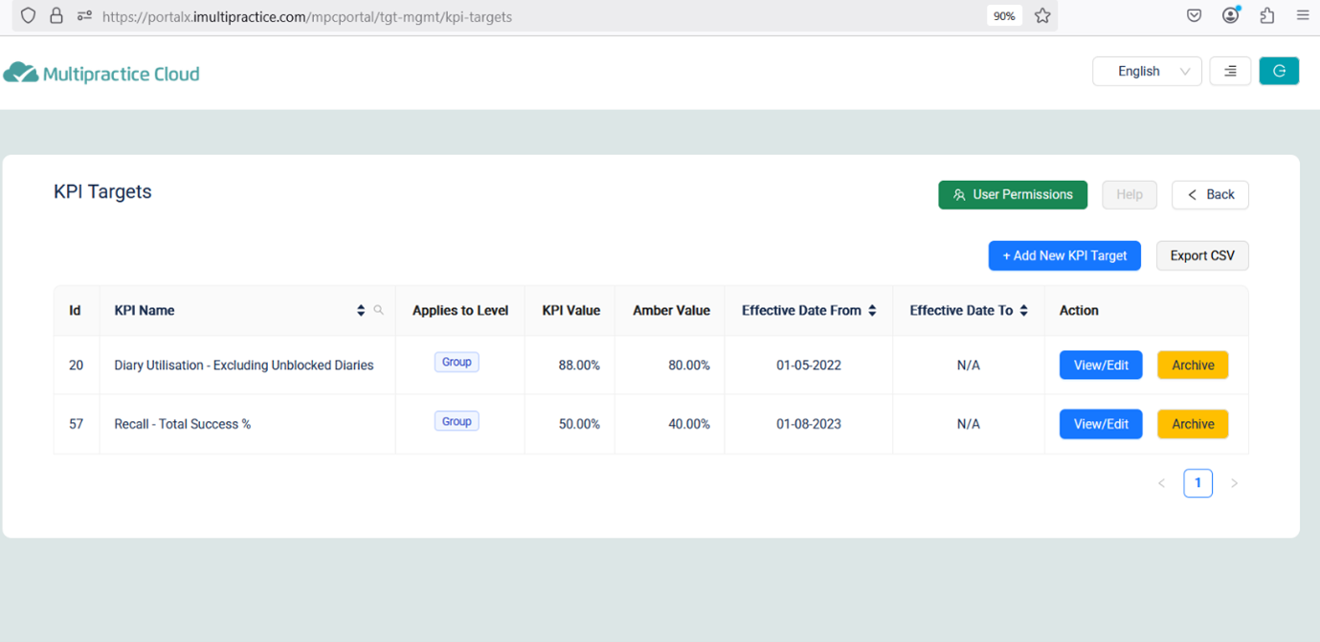
Task: Click Add New KPI Target
Action: [1064, 255]
